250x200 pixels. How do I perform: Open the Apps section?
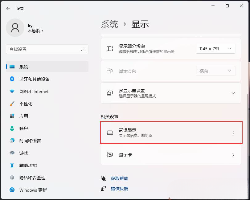click(23, 116)
